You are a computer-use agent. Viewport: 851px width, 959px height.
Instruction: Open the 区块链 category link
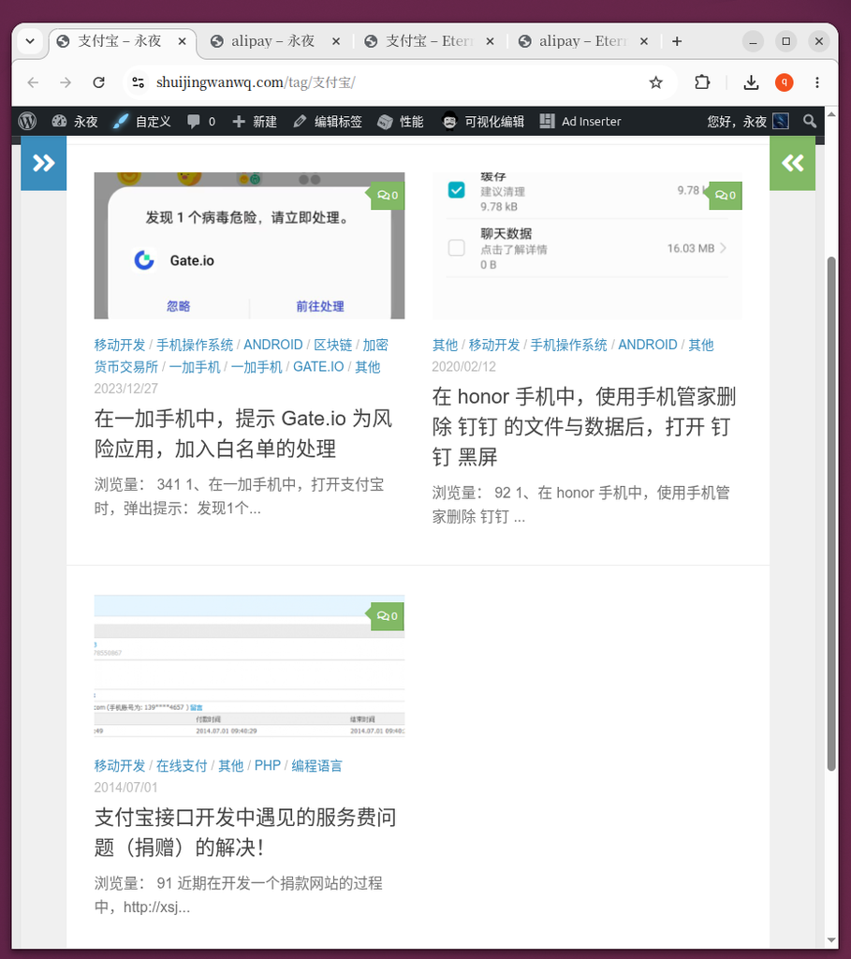tap(332, 345)
